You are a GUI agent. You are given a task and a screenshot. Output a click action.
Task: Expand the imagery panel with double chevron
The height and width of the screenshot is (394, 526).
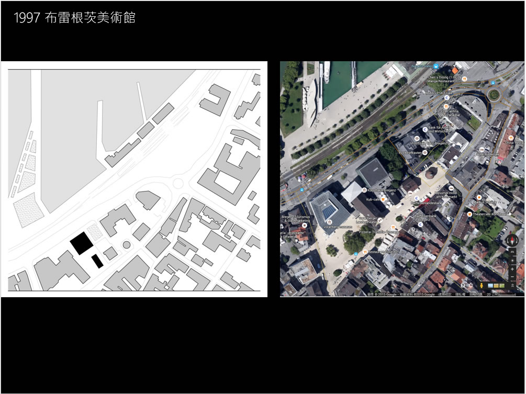click(513, 286)
